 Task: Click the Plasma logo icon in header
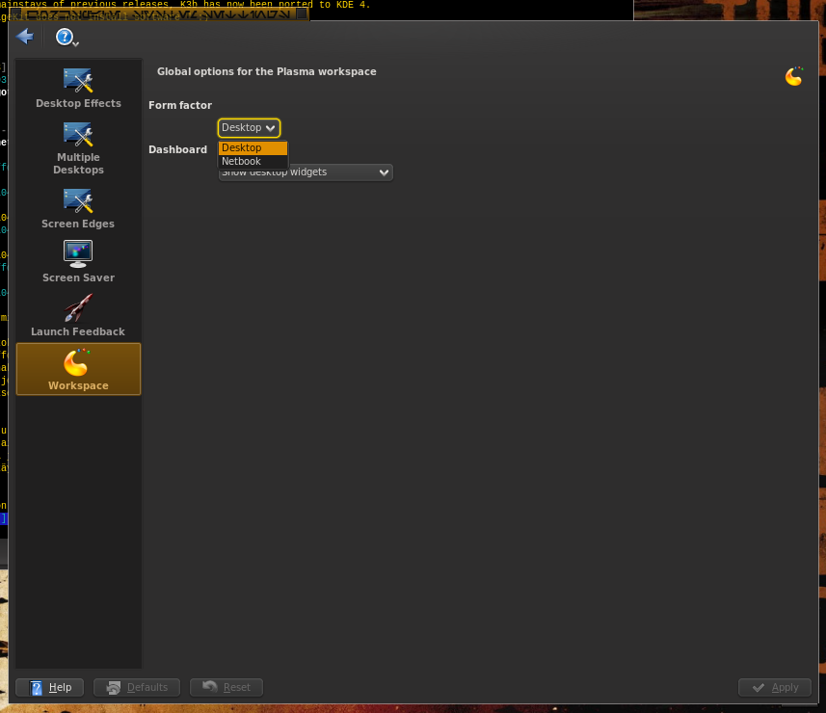tap(794, 76)
